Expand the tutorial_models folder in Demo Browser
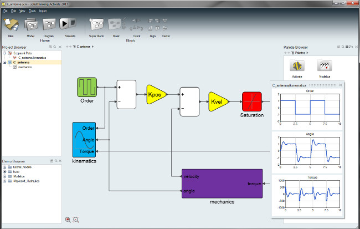360x229 pixels. (4, 167)
